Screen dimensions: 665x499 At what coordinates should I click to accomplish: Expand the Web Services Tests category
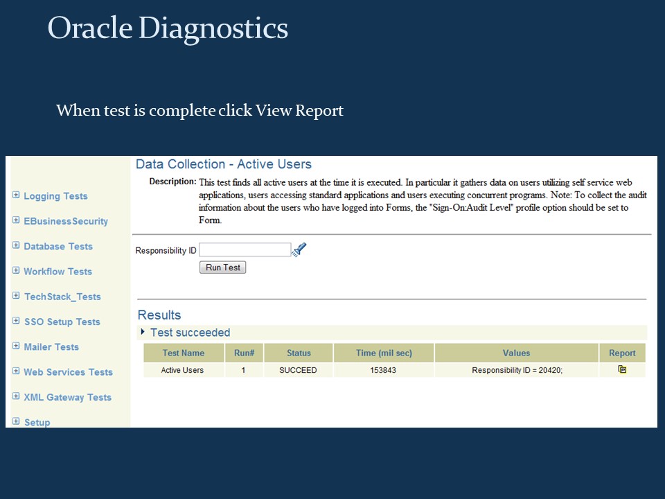click(x=15, y=372)
